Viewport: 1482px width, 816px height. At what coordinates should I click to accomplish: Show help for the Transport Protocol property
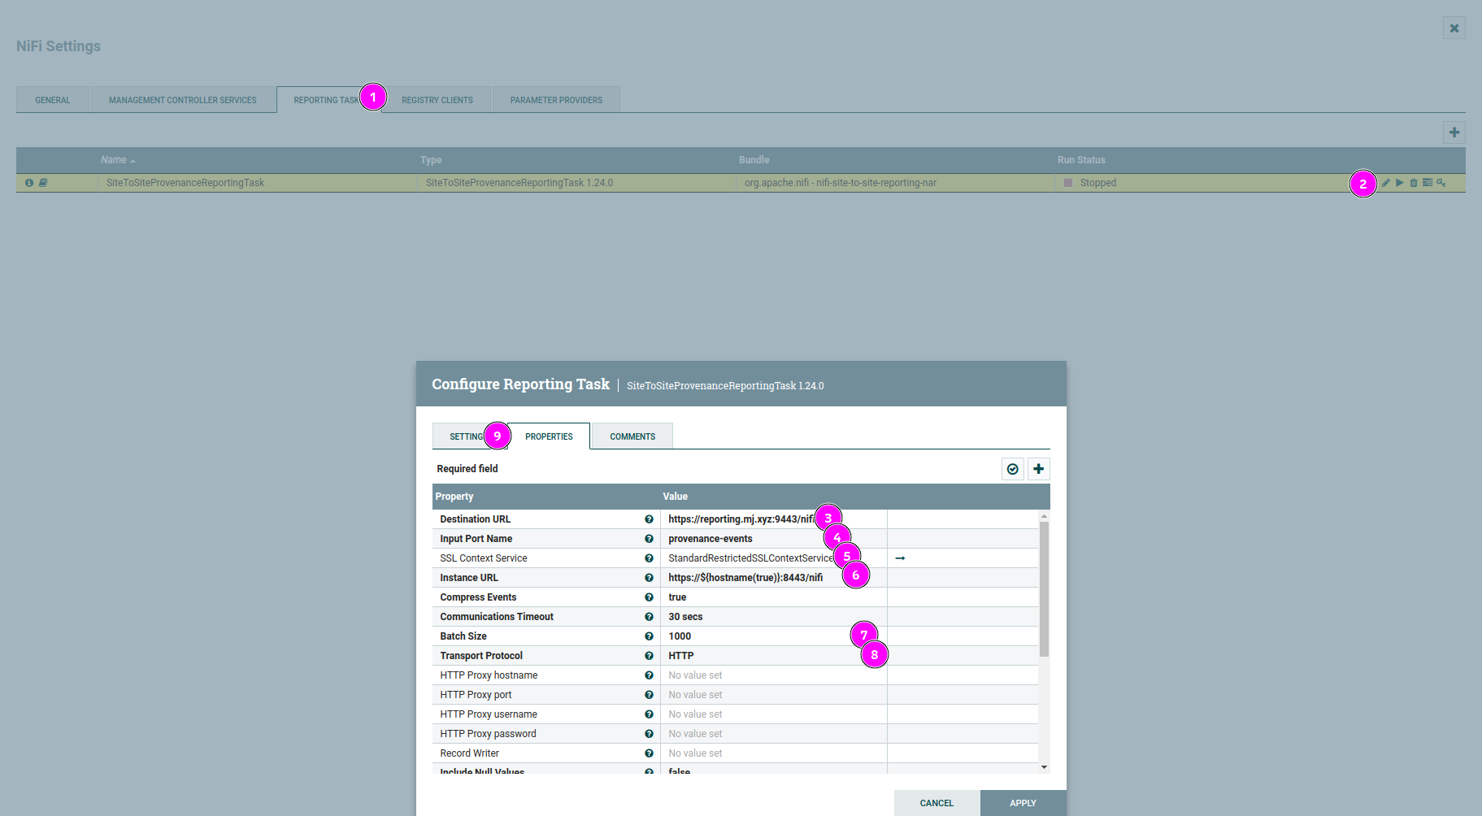(649, 656)
